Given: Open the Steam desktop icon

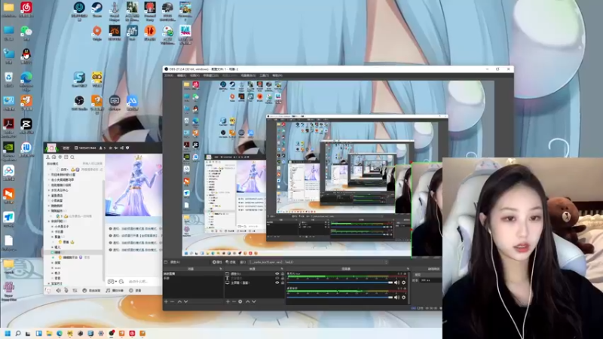Looking at the screenshot, I should click(x=97, y=8).
